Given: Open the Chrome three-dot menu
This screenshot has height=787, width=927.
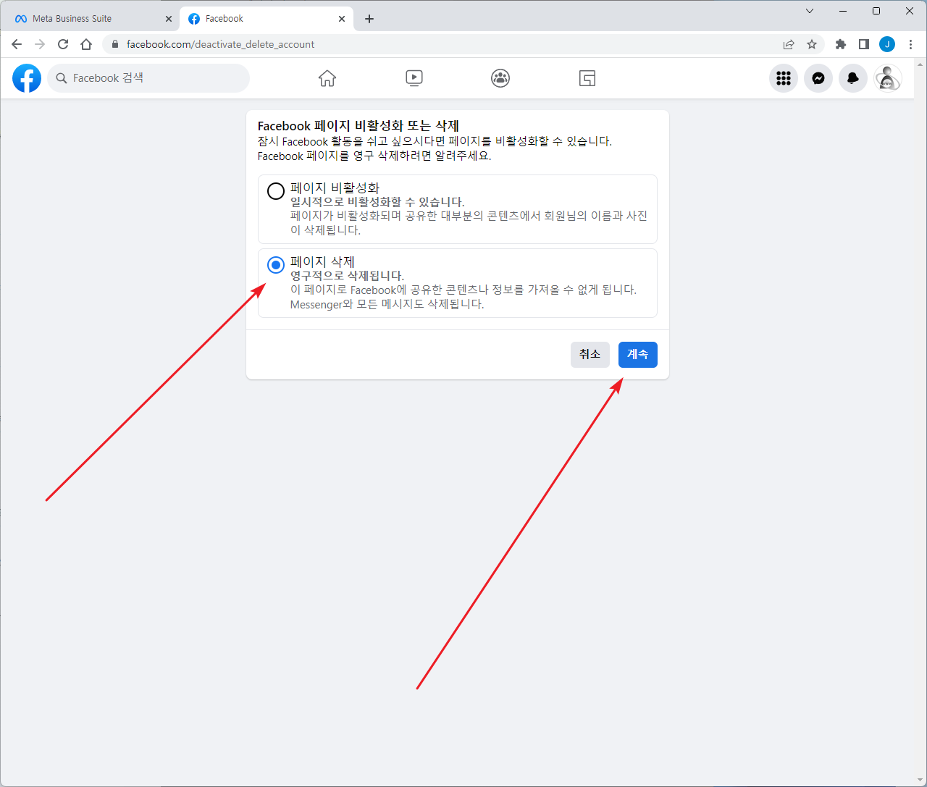Looking at the screenshot, I should 910,44.
